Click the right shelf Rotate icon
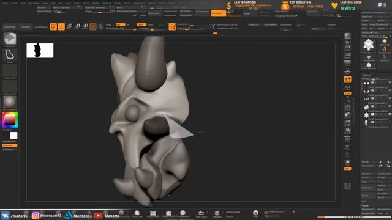Image resolution: width=392 pixels, height=220 pixels. point(347,131)
